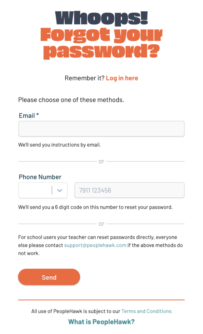Click the phone number field showing 7911 123456

click(x=129, y=190)
